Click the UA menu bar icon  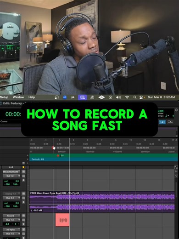73,97
